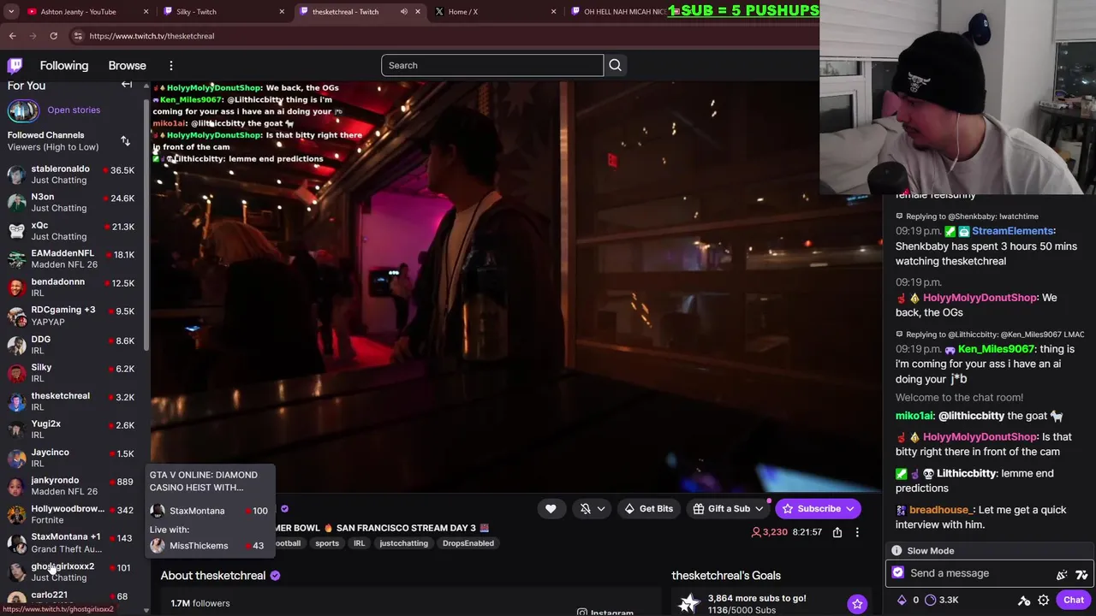Click the sports stream tag
The width and height of the screenshot is (1096, 616).
coord(327,543)
